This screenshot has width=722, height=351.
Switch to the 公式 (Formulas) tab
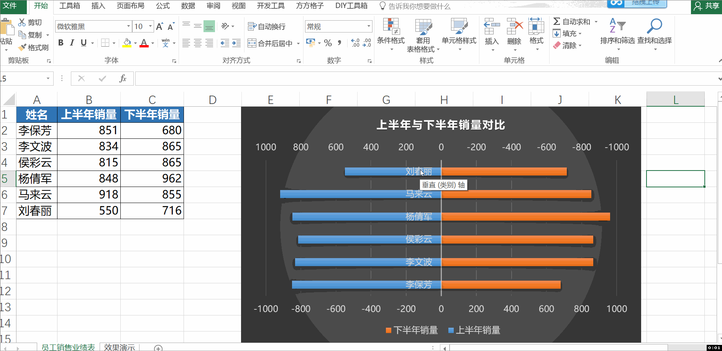coord(162,6)
